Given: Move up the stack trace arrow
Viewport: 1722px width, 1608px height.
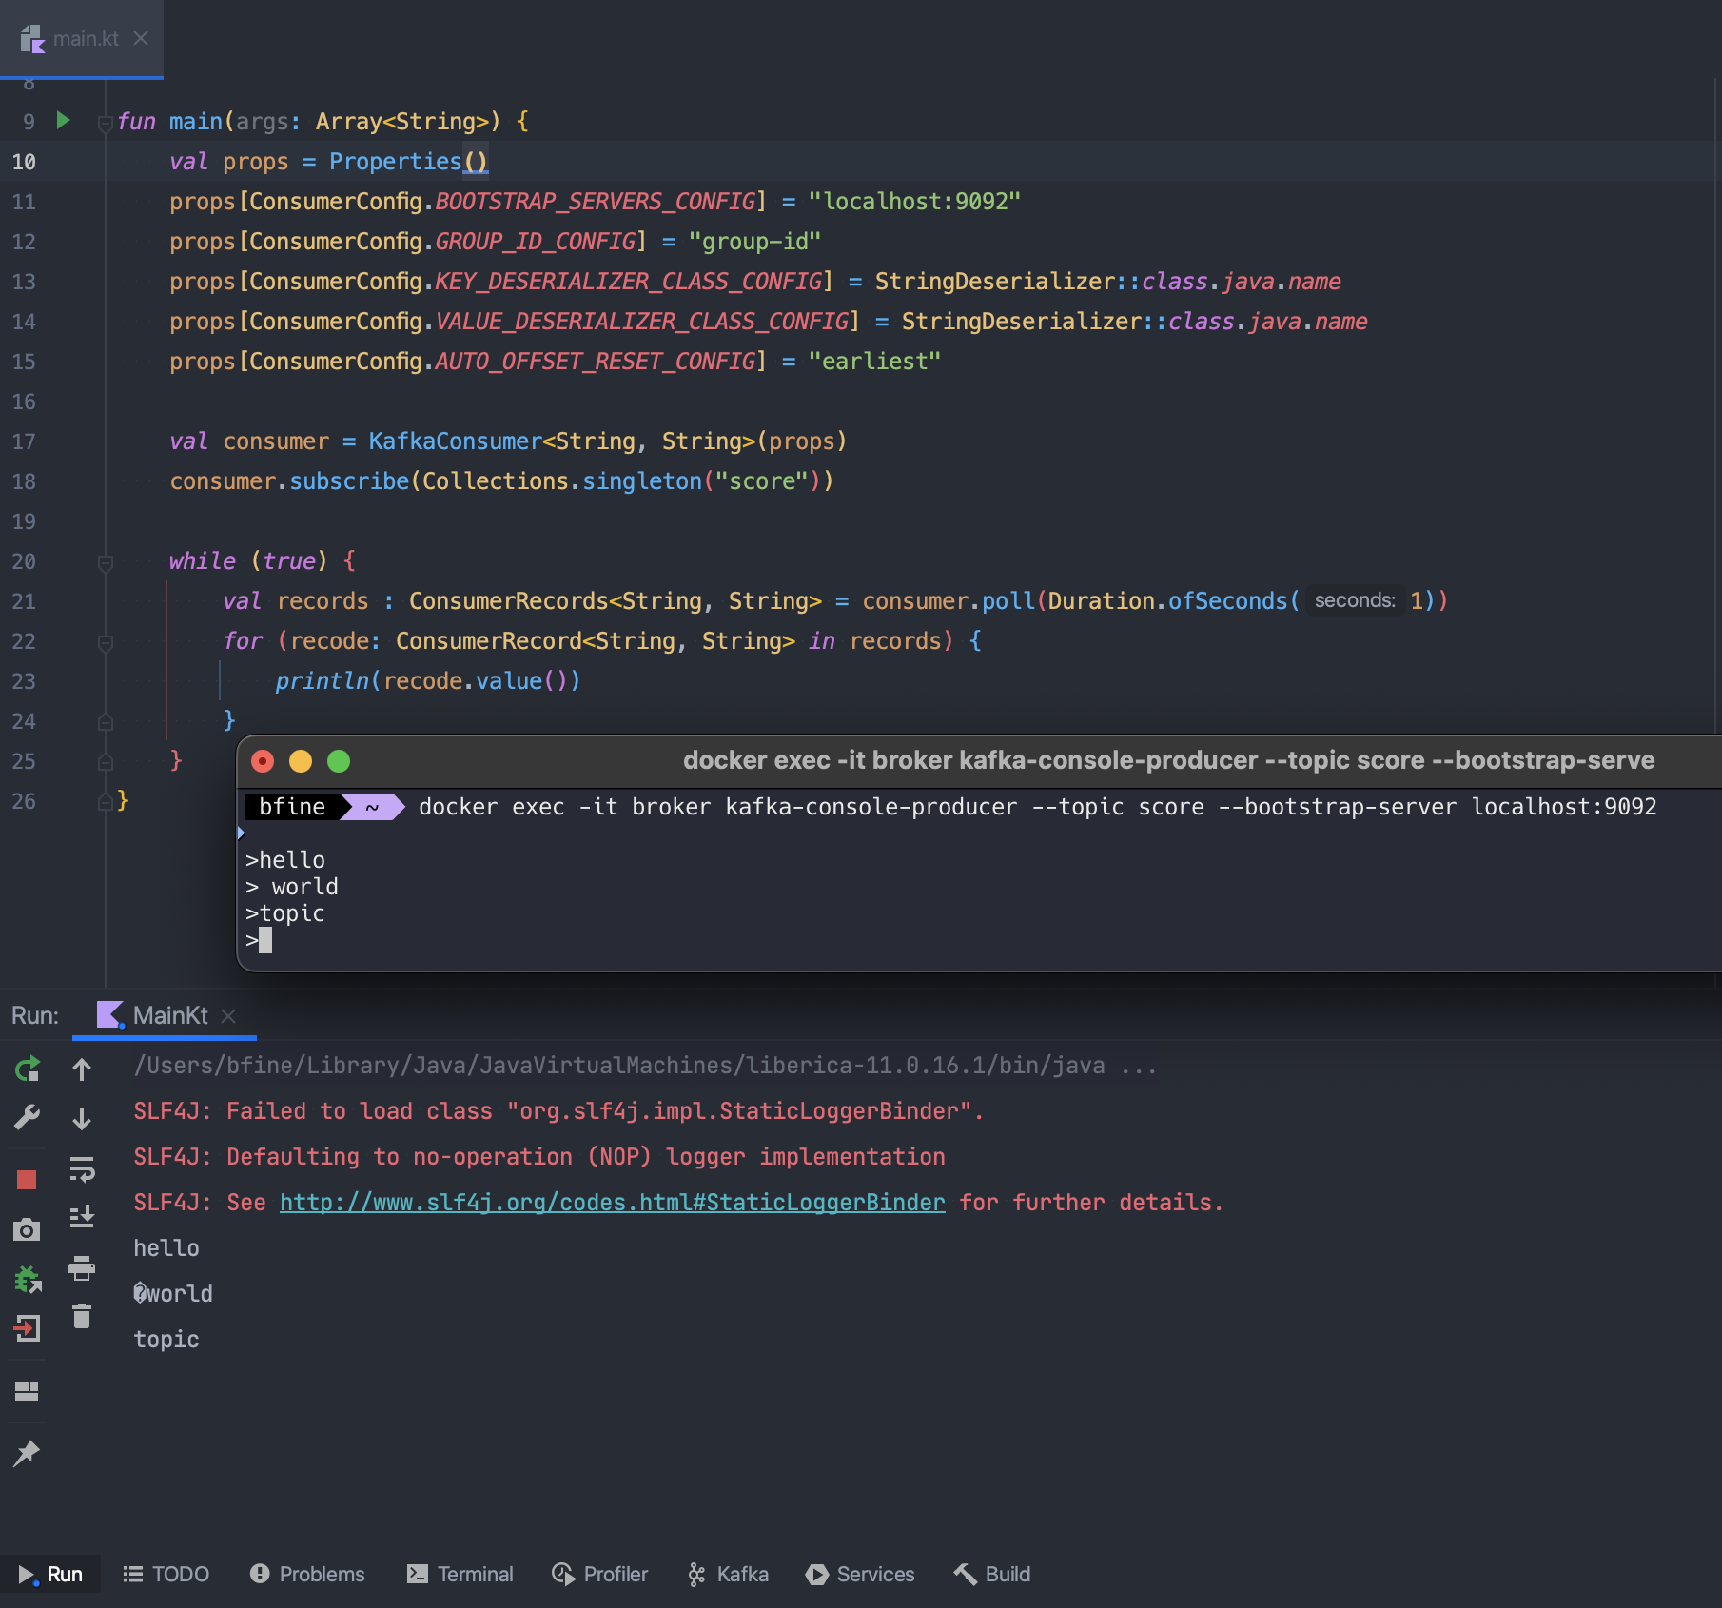Looking at the screenshot, I should coord(82,1069).
